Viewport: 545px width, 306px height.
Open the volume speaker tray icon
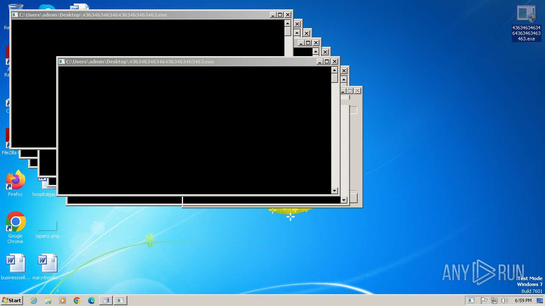(x=505, y=300)
